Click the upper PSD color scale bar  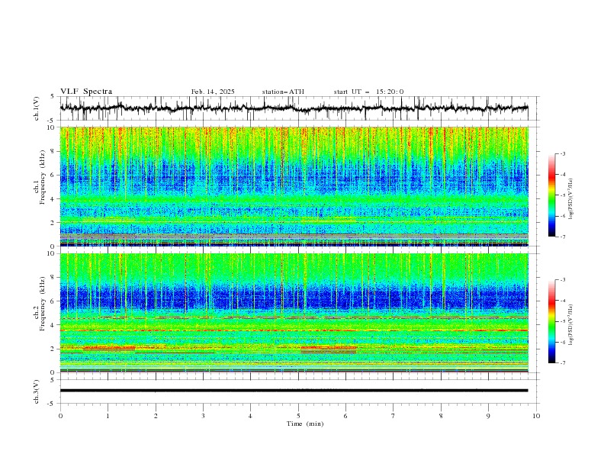pos(551,195)
